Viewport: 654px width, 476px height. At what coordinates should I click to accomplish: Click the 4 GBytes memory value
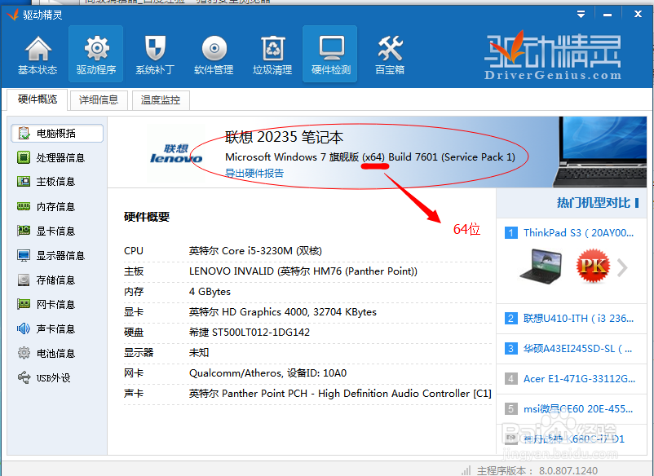210,292
